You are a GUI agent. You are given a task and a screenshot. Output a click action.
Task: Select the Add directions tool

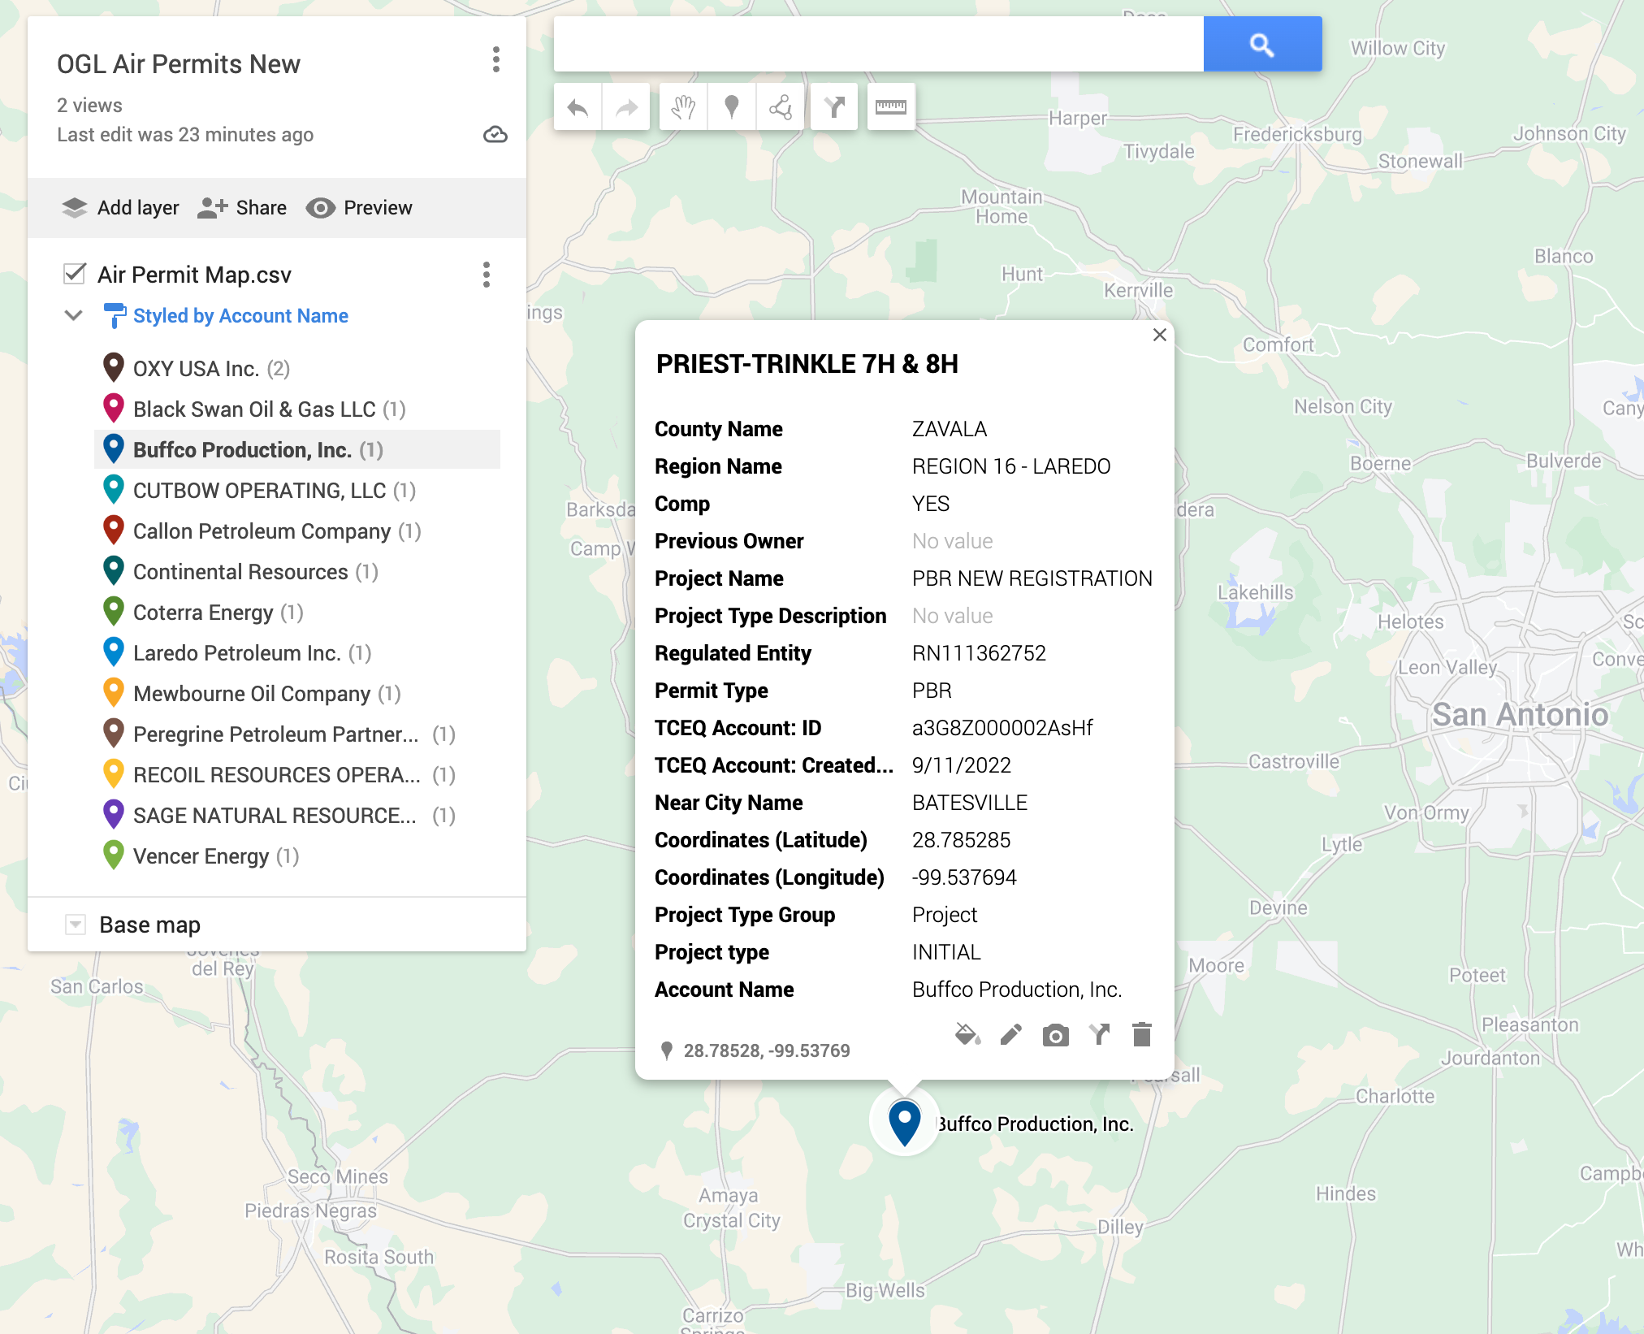coord(834,106)
